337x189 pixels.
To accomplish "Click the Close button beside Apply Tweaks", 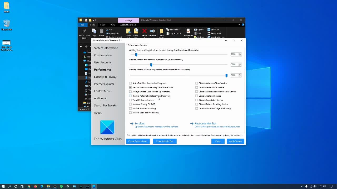I will coord(218,141).
